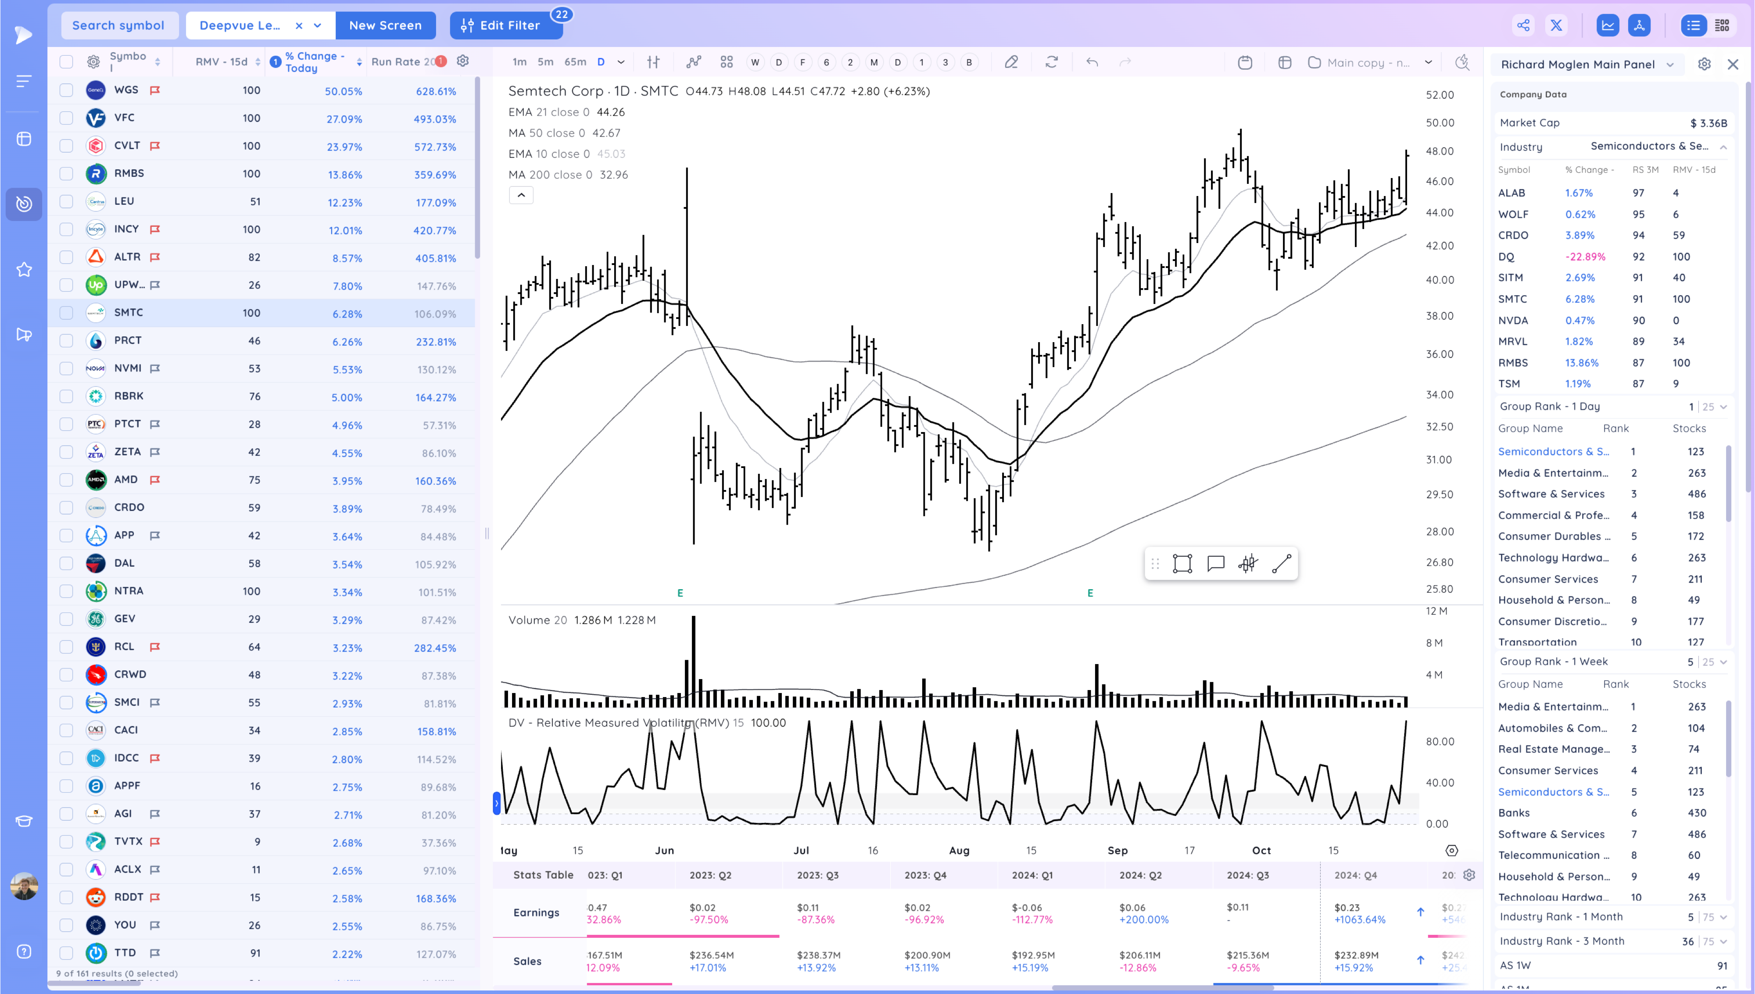The width and height of the screenshot is (1755, 994).
Task: Select the trend line drawing tool
Action: click(1281, 563)
